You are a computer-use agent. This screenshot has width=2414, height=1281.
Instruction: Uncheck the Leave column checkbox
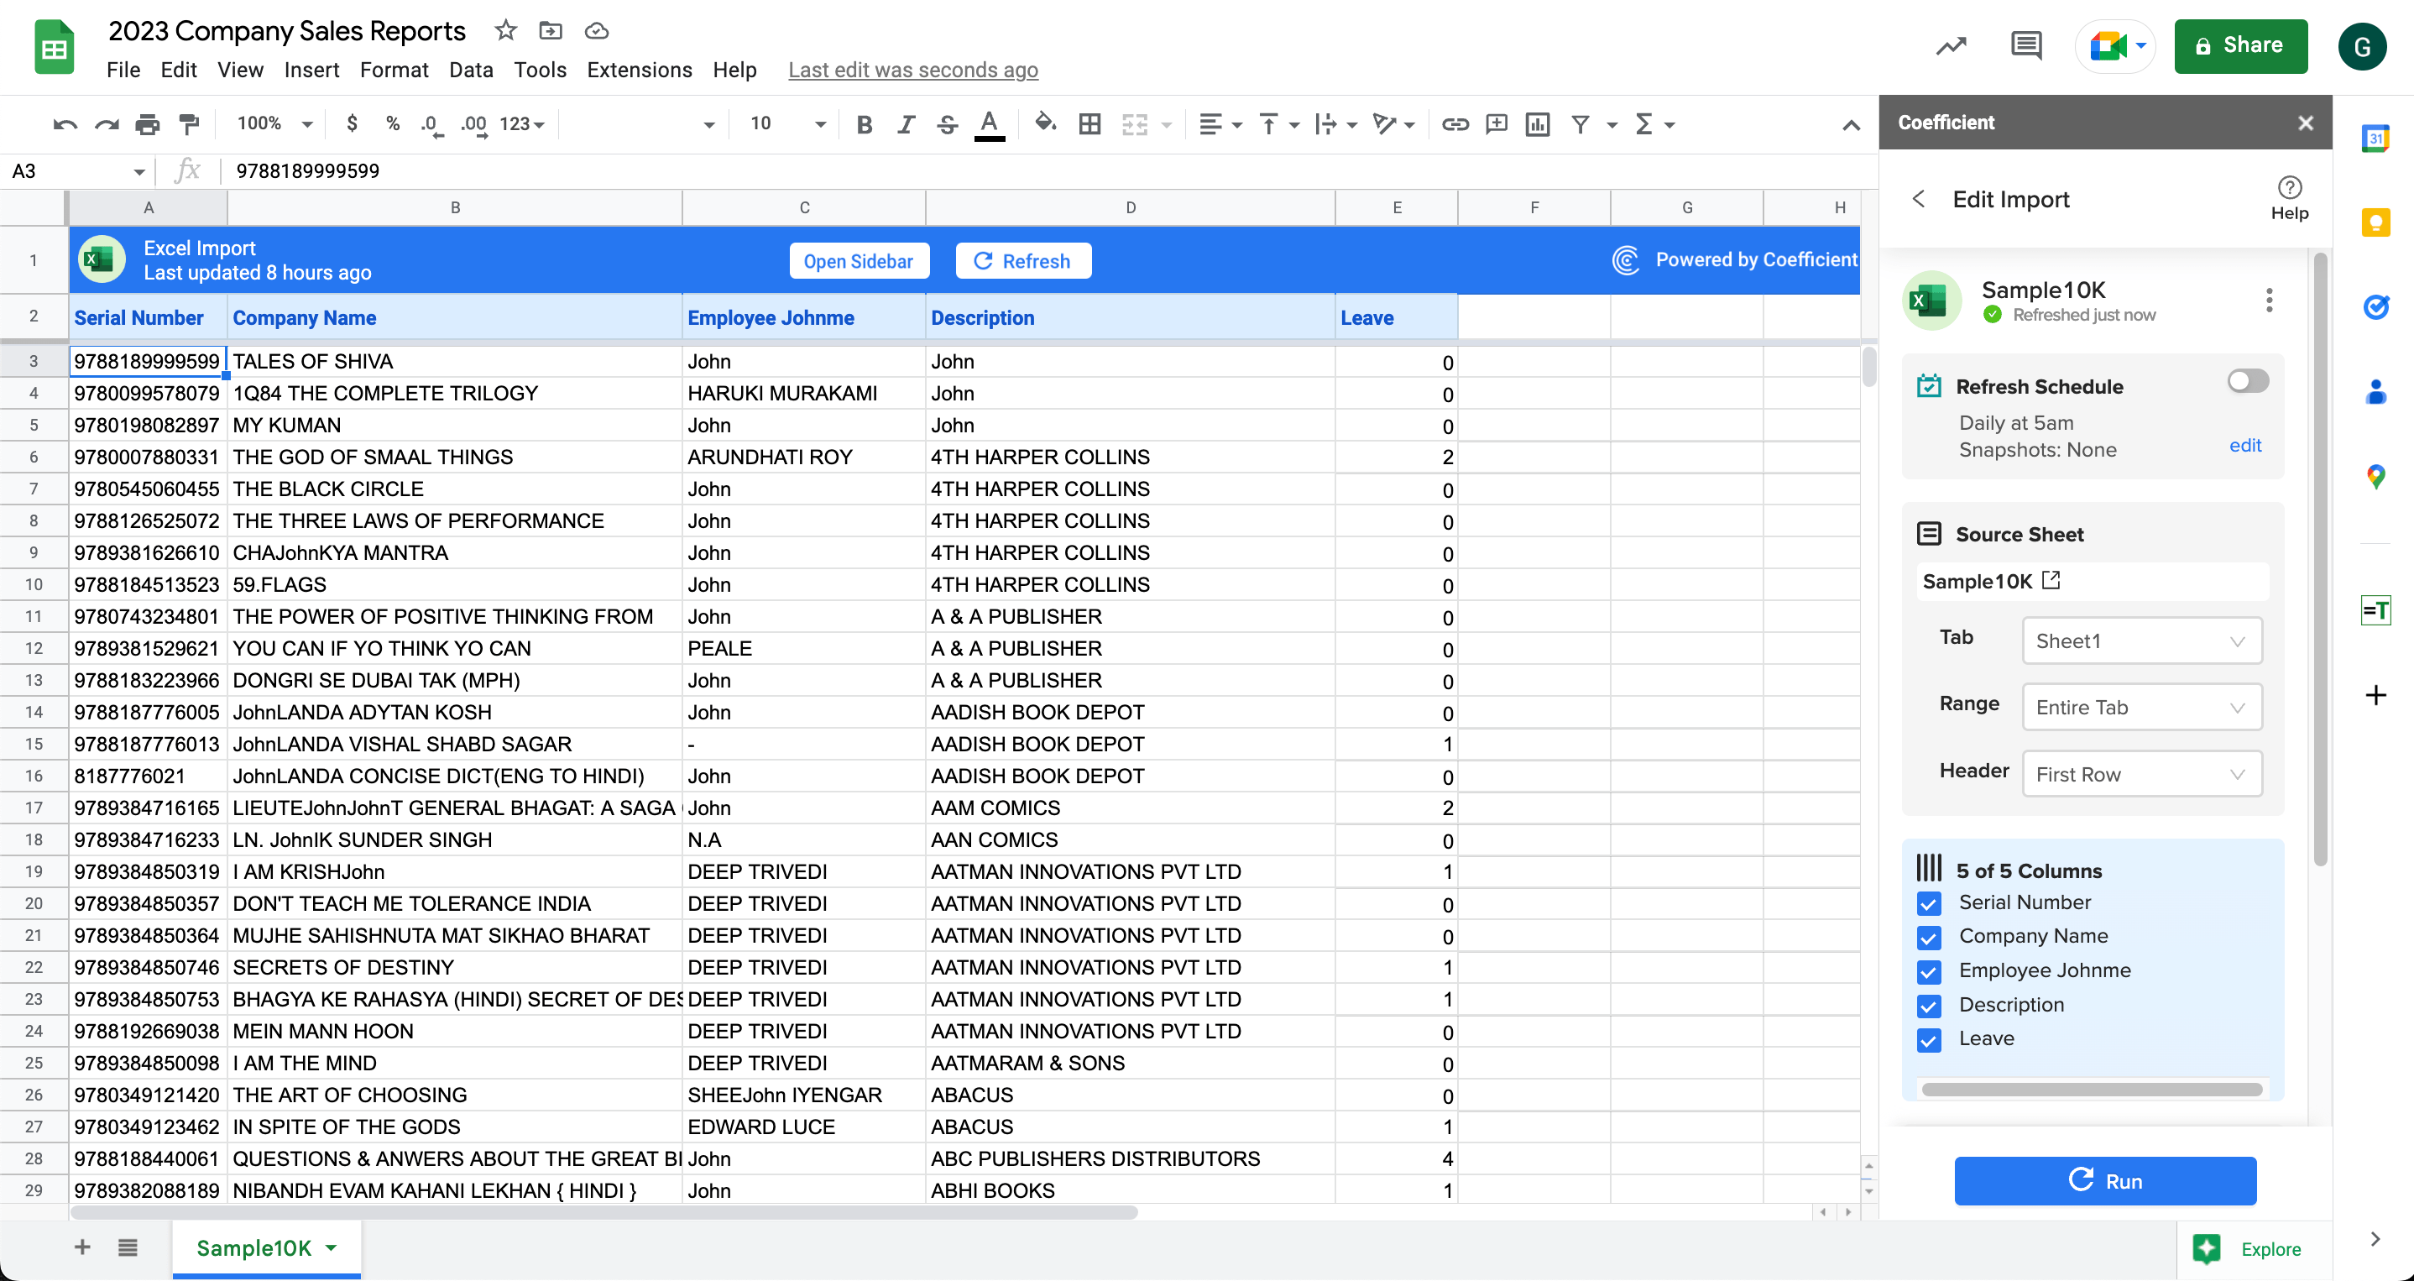[1929, 1039]
